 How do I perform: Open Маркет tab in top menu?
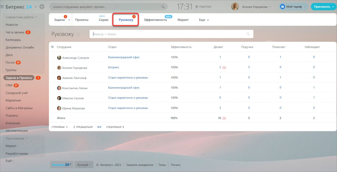(x=183, y=20)
